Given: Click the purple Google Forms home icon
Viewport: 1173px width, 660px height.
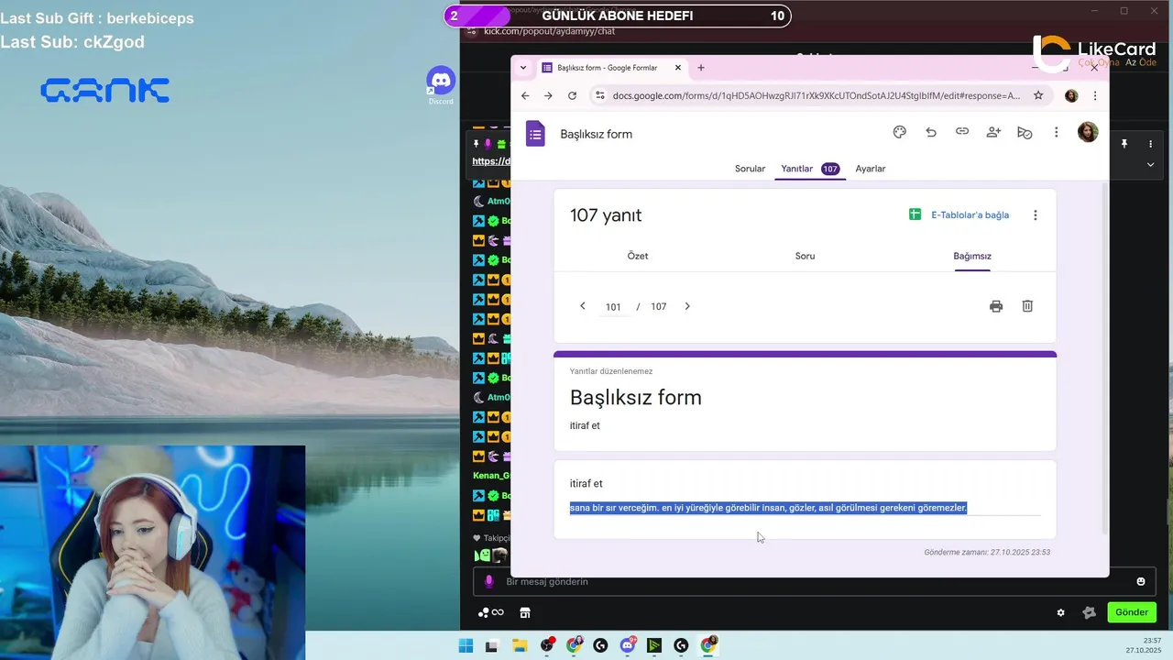Looking at the screenshot, I should click(535, 134).
